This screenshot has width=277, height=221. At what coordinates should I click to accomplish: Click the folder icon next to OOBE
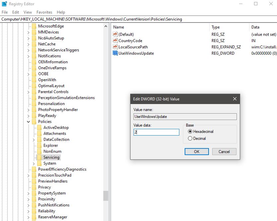point(35,74)
